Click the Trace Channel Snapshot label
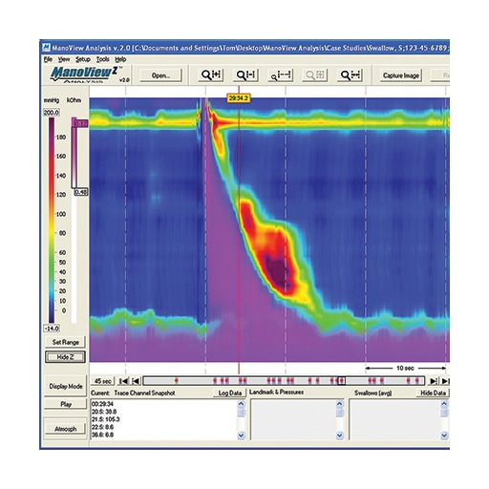 click(144, 393)
